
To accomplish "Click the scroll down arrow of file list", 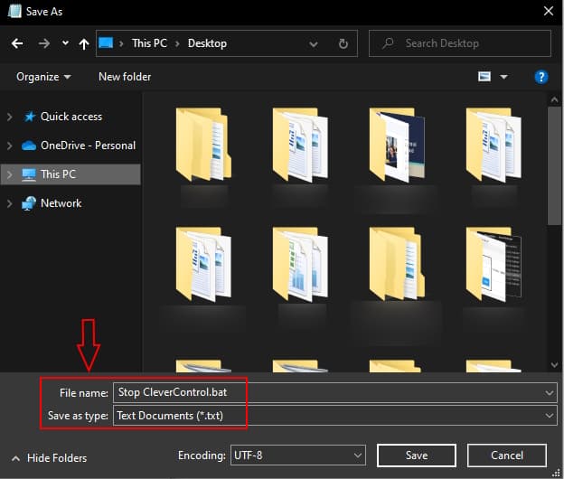I will click(554, 364).
